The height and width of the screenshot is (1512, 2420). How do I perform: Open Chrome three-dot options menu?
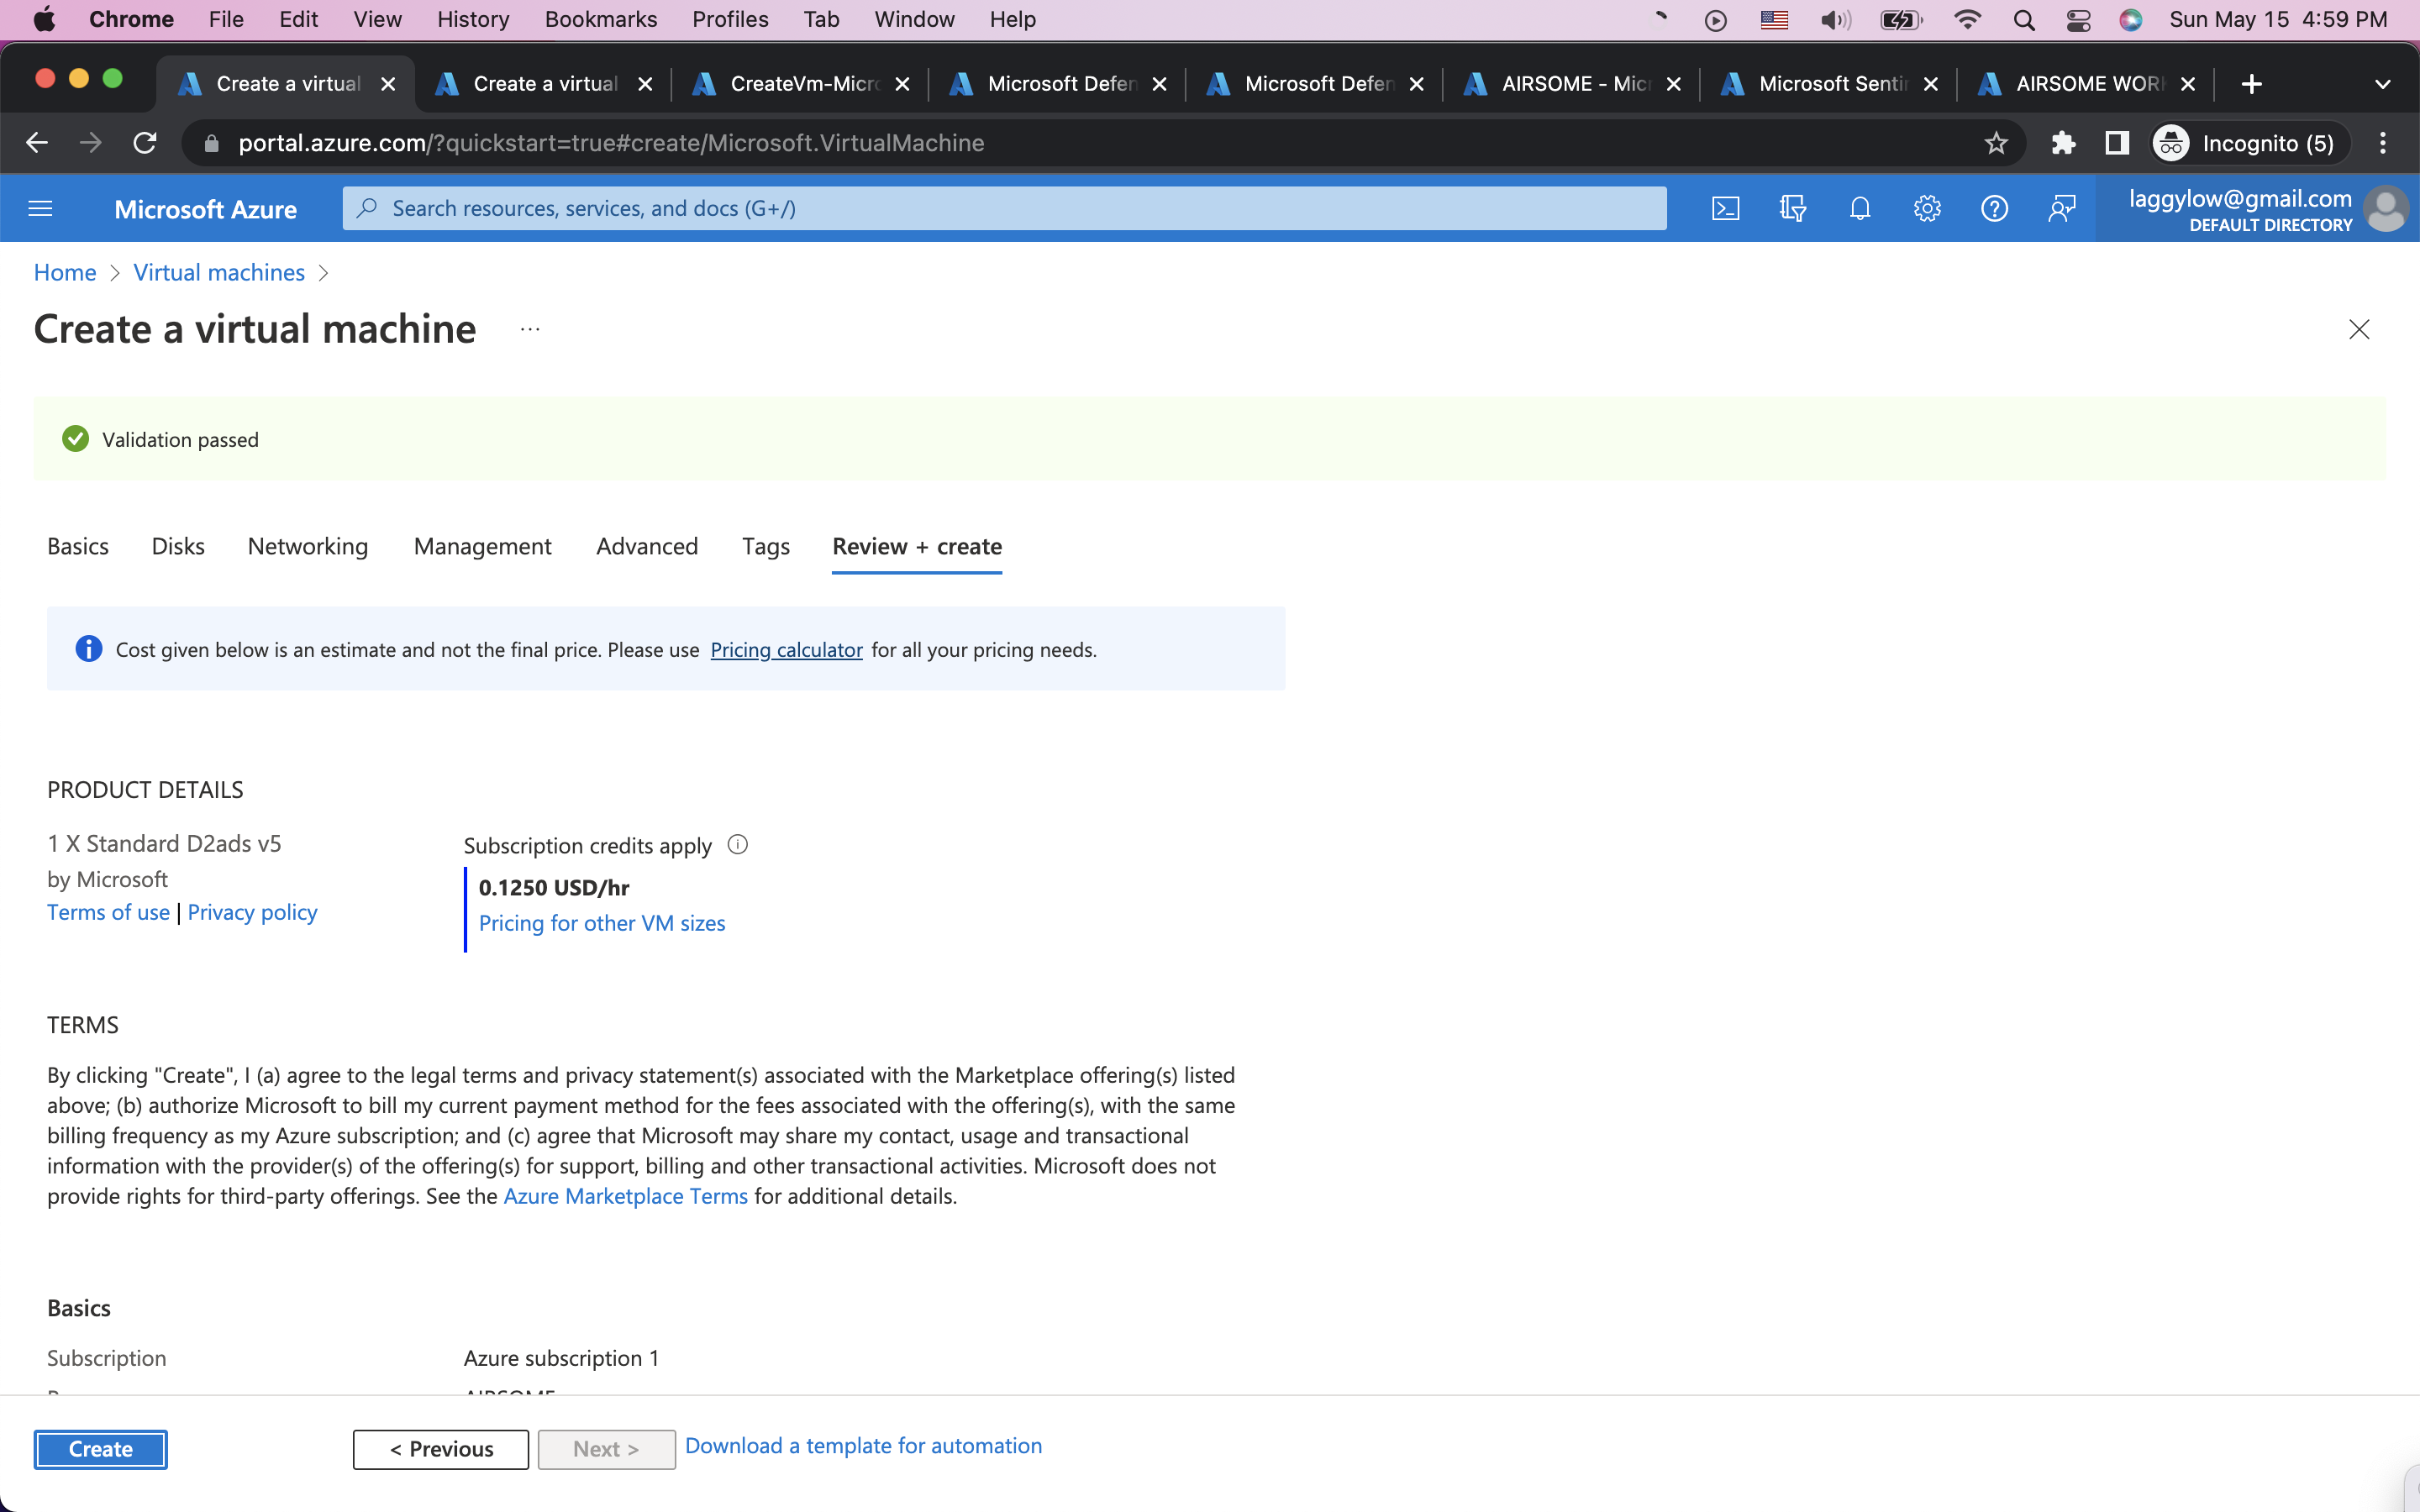click(x=2383, y=143)
